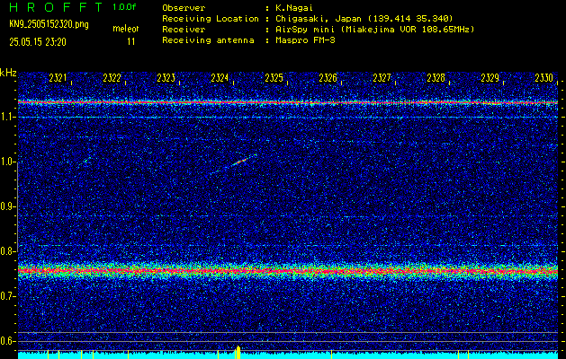Click the 2322 time axis label
The image size is (566, 359).
tap(112, 78)
